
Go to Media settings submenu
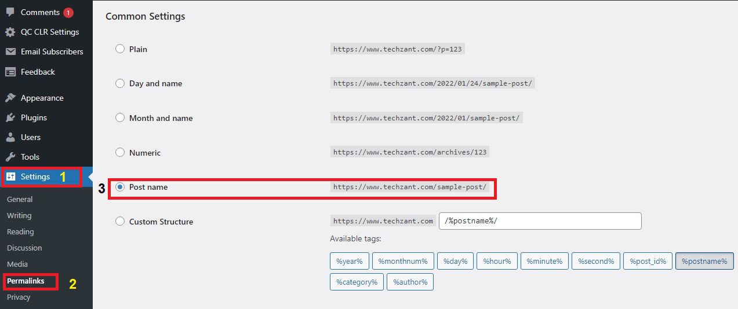(17, 264)
